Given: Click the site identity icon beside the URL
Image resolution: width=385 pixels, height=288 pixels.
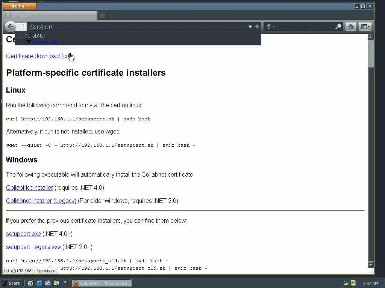Looking at the screenshot, I should (21, 27).
